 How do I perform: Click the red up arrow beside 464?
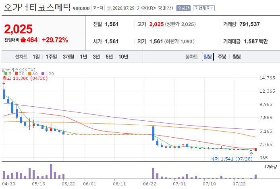[x=23, y=40]
